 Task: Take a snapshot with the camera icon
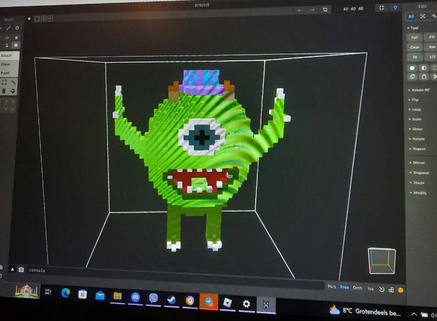click(21, 270)
